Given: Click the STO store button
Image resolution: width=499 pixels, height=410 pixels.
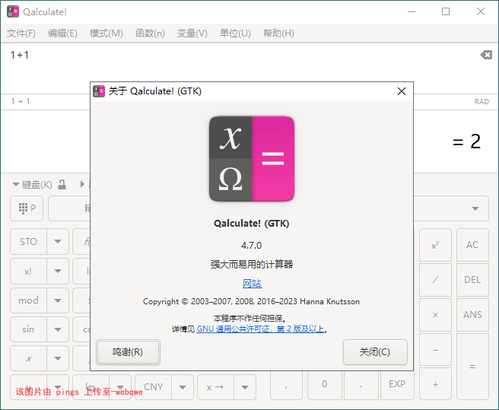Looking at the screenshot, I should pyautogui.click(x=28, y=242).
